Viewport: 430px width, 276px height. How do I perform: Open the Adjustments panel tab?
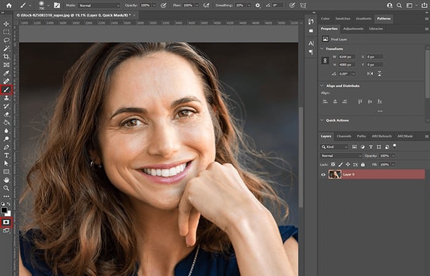click(x=353, y=29)
